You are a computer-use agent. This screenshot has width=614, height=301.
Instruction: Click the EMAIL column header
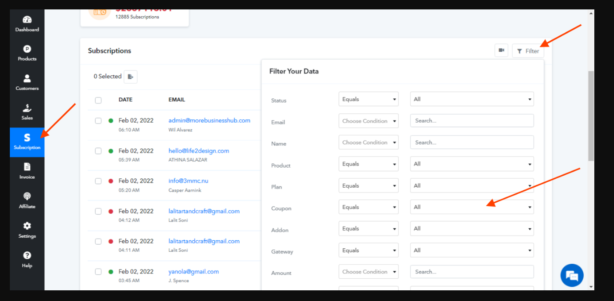pos(177,100)
